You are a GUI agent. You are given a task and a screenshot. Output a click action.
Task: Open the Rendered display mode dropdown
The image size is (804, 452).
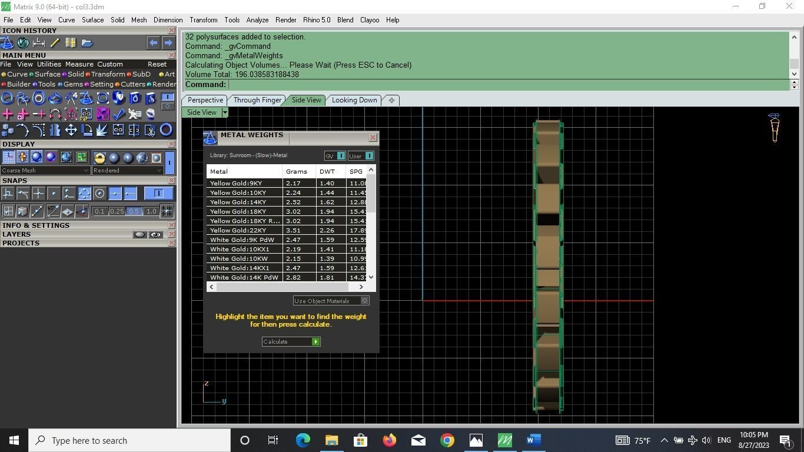(x=127, y=171)
